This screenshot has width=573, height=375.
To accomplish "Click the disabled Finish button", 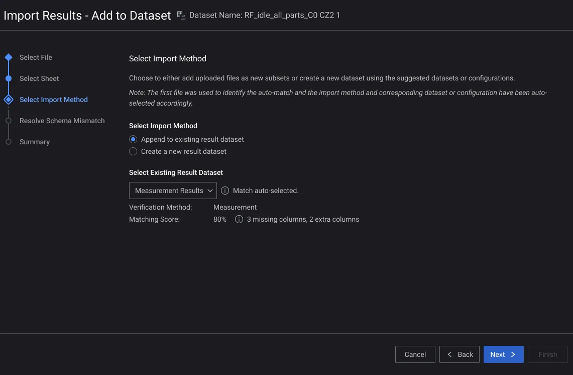I will coord(548,354).
